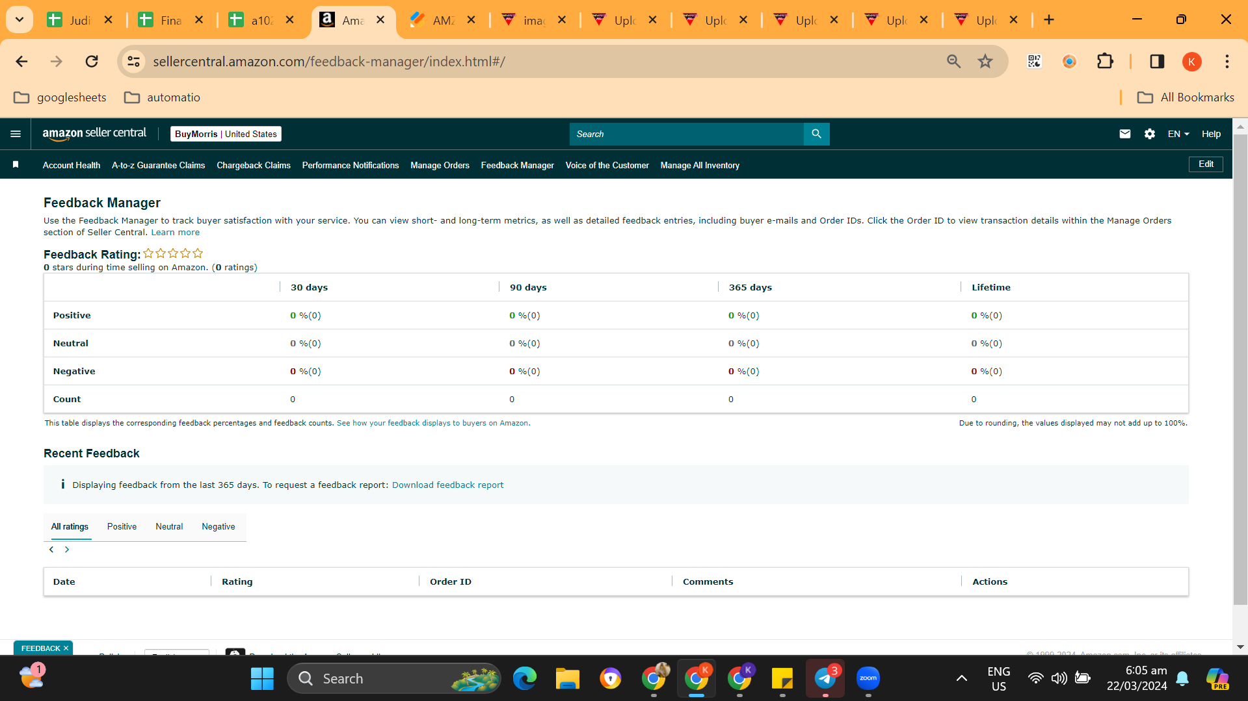Screen dimensions: 1248x701
Task: Click the Windows taskbar Search box
Action: click(x=393, y=678)
